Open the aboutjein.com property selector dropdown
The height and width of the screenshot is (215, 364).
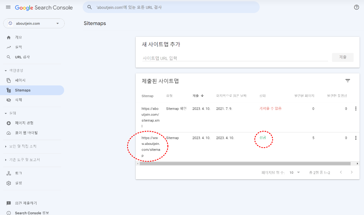coord(34,24)
